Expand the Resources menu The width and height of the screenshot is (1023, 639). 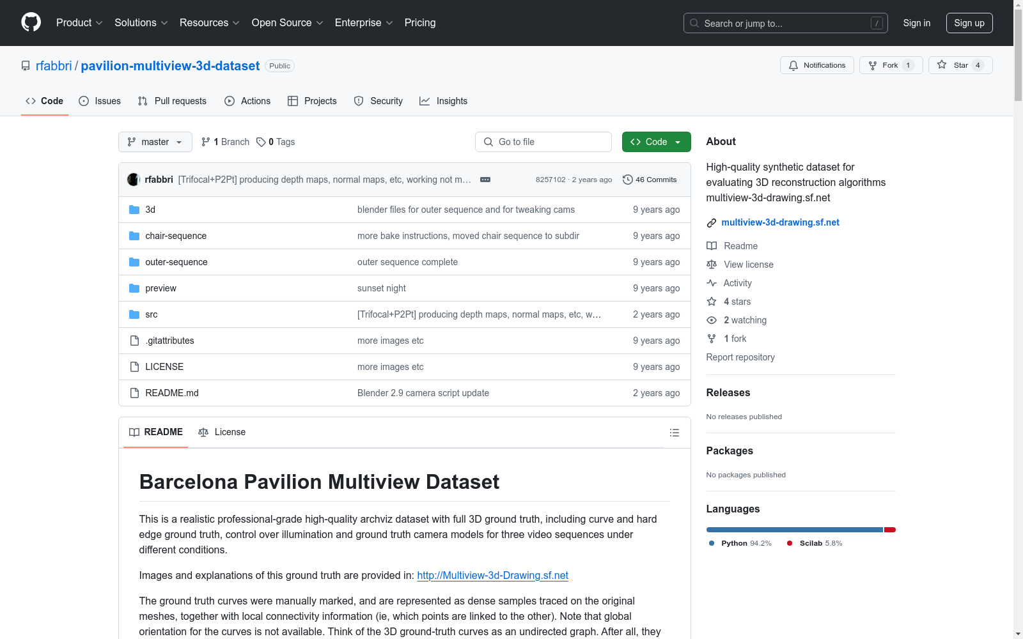[x=210, y=22]
